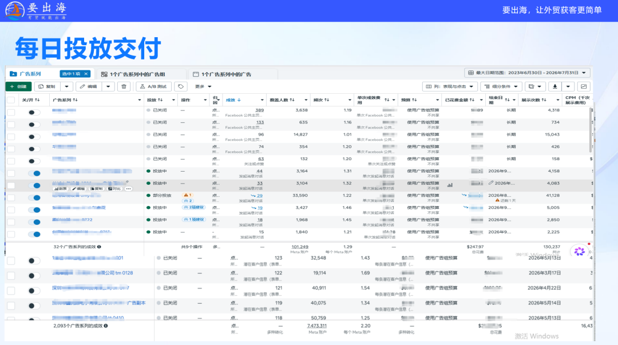Open dropdown arrow next to 编辑 button

point(108,86)
